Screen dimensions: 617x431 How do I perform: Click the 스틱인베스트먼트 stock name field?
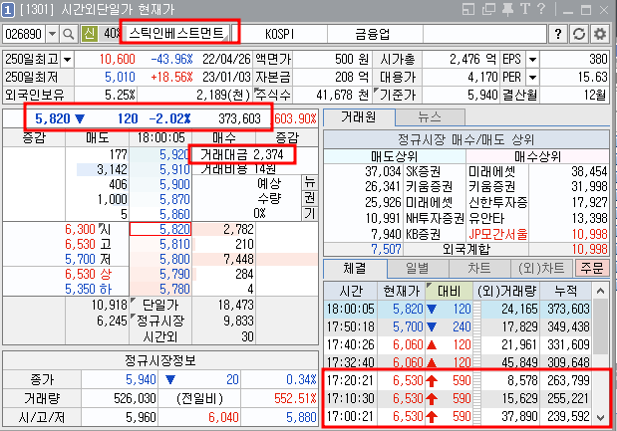[176, 33]
